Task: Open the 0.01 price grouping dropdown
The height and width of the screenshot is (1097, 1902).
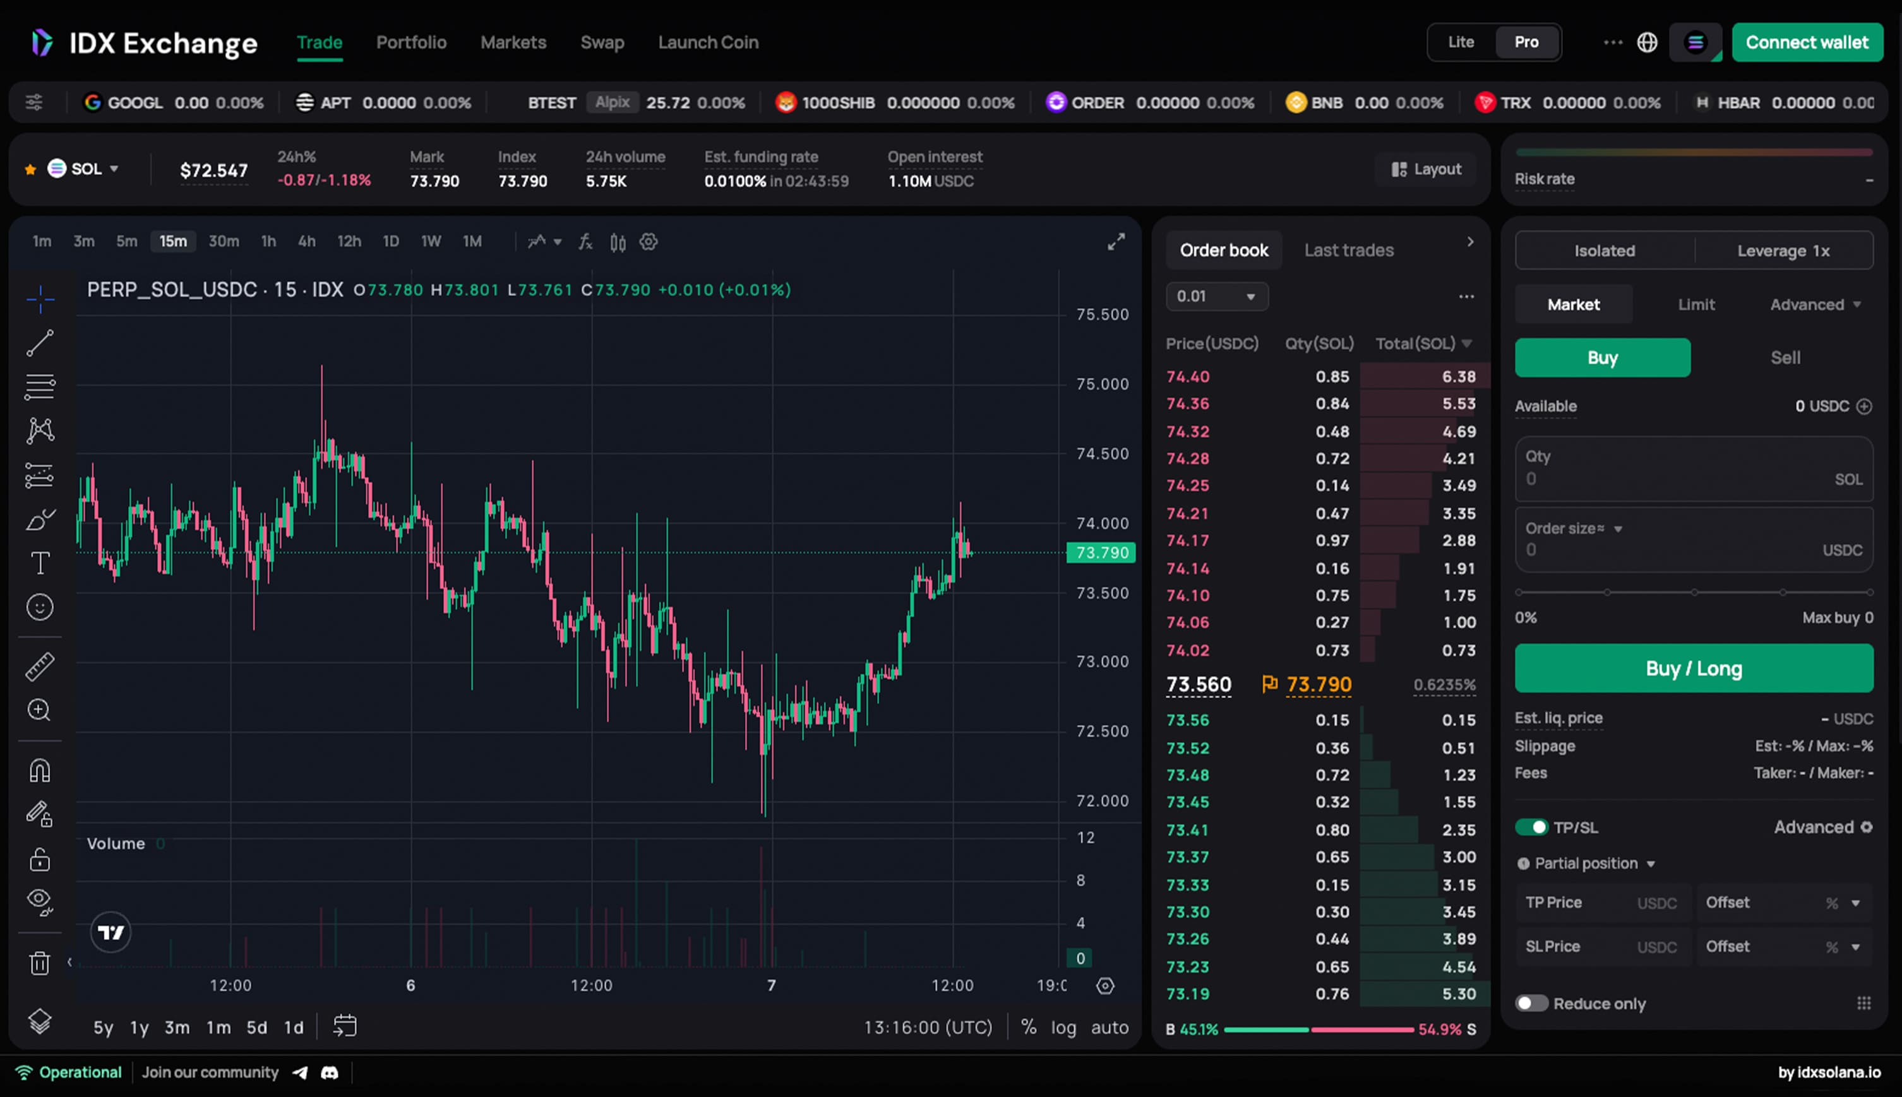Action: (1217, 296)
